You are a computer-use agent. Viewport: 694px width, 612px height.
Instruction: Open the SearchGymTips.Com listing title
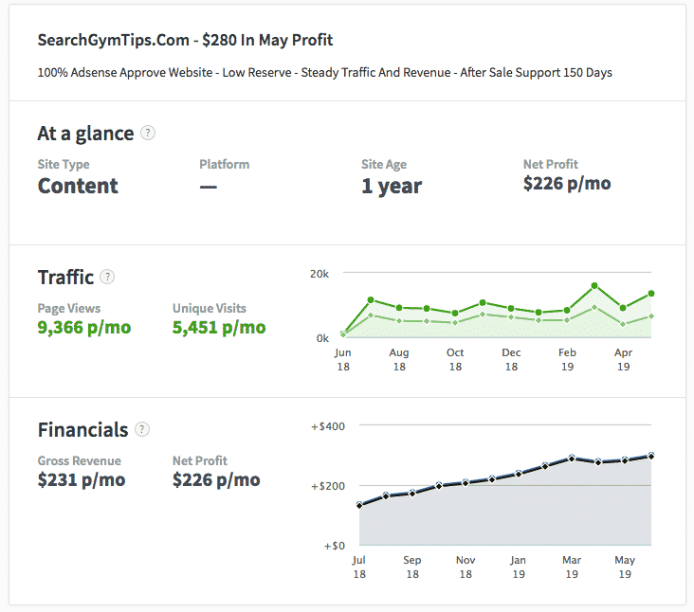point(185,40)
